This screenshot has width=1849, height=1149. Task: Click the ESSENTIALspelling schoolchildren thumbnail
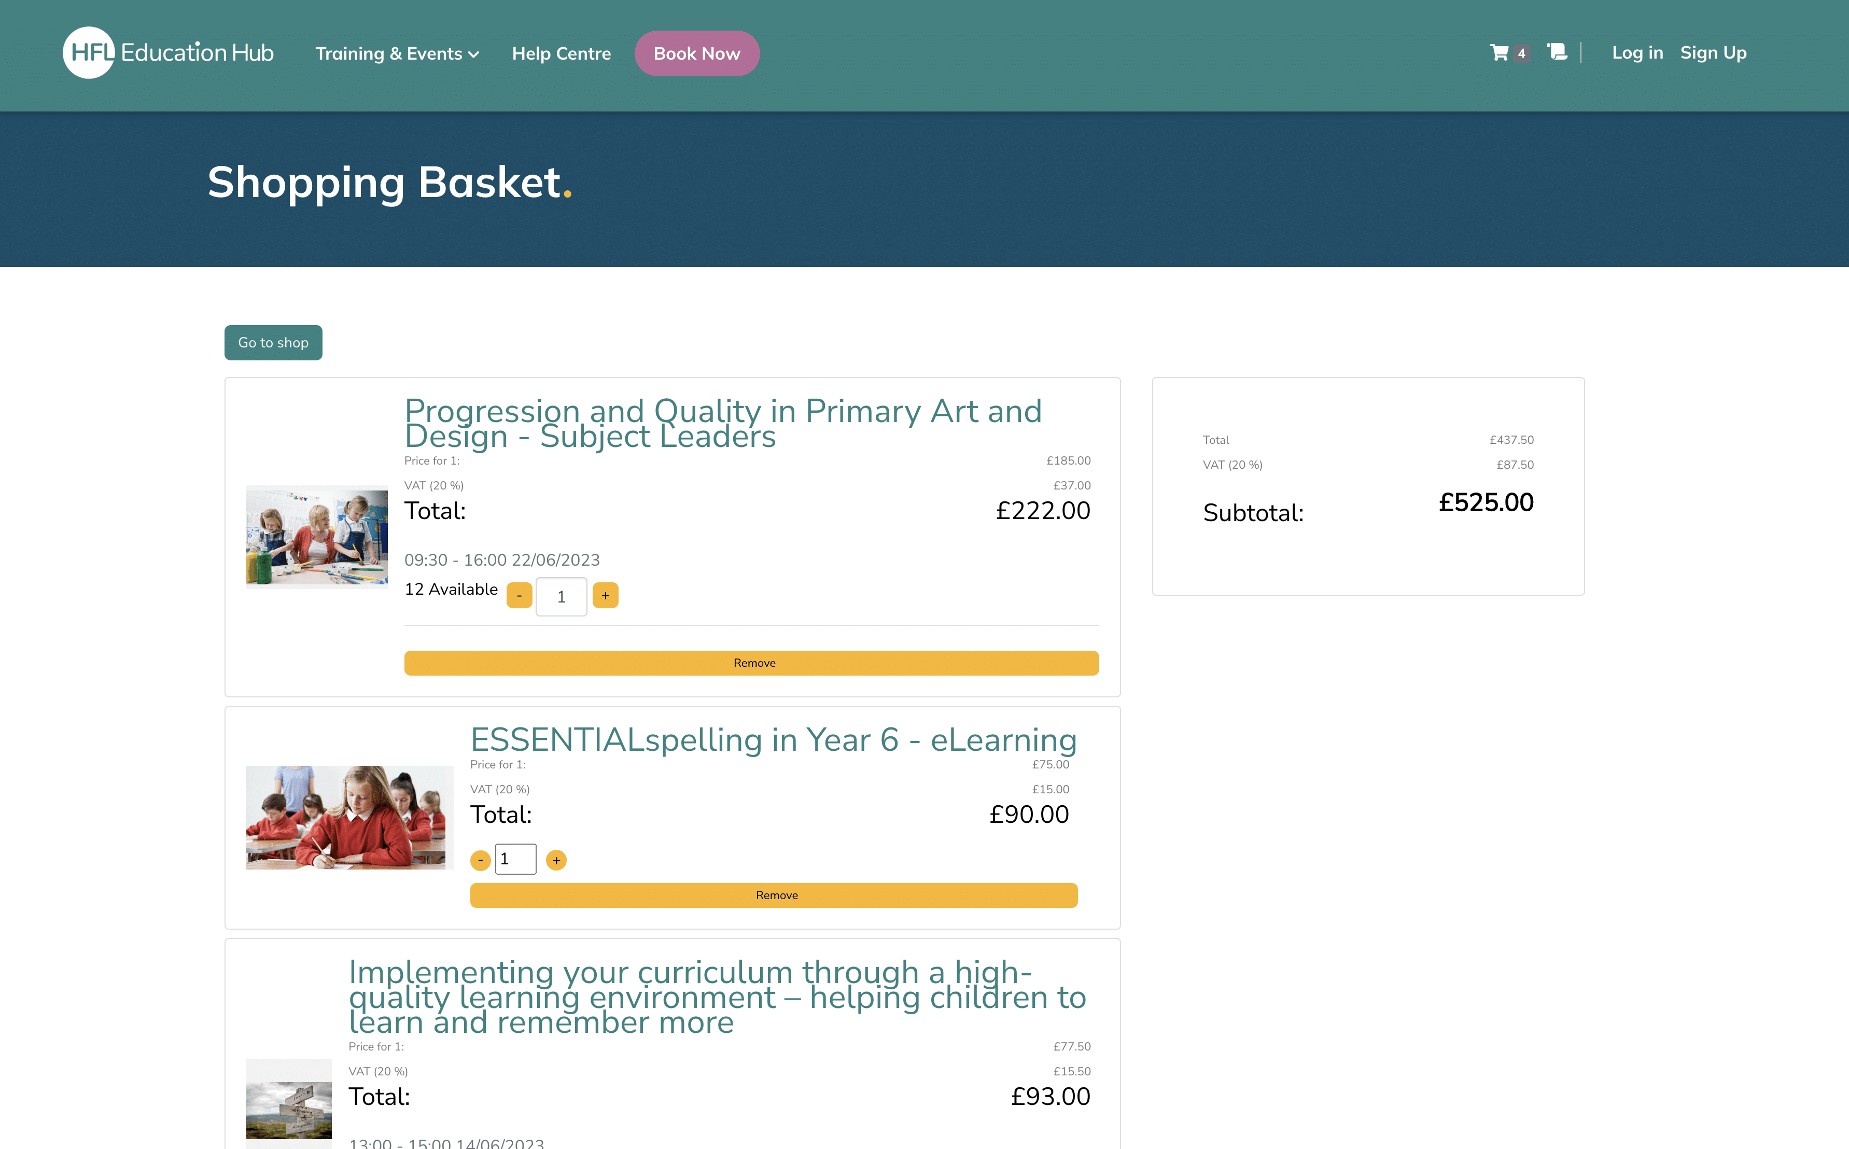pos(349,817)
